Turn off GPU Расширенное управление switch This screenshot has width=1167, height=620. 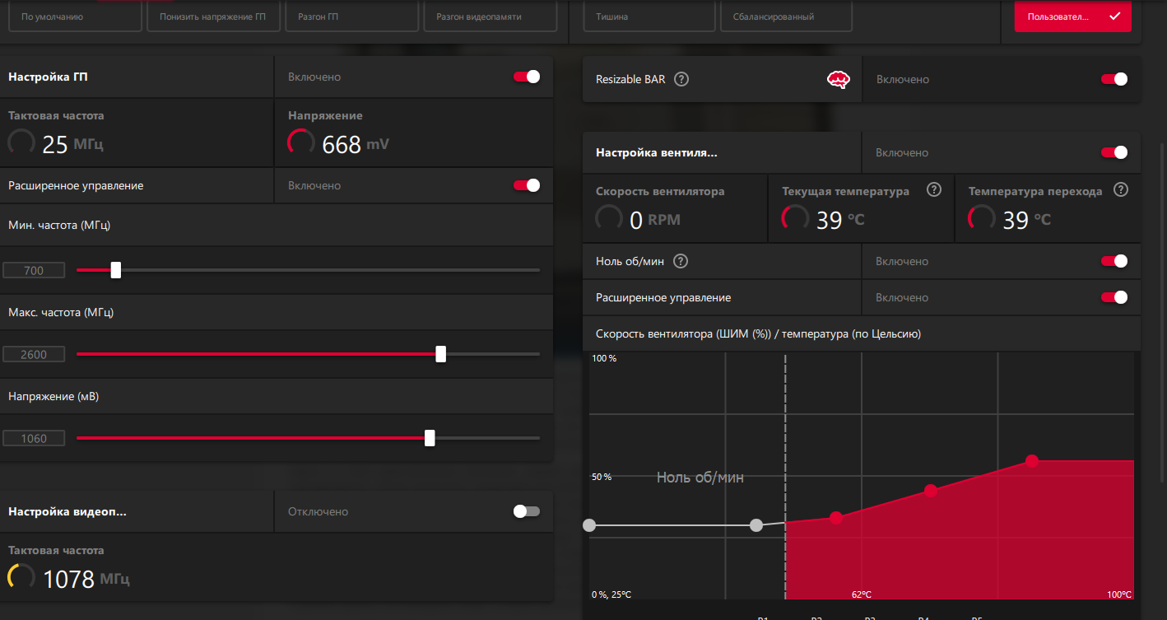point(527,185)
